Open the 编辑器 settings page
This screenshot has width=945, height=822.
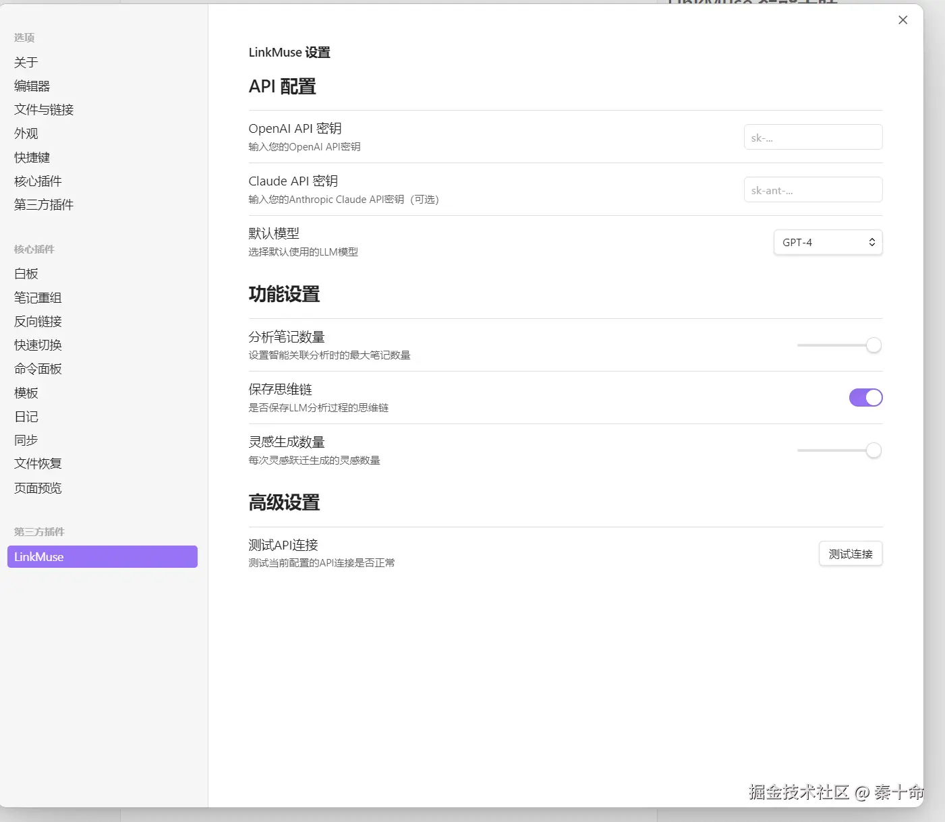[x=32, y=86]
